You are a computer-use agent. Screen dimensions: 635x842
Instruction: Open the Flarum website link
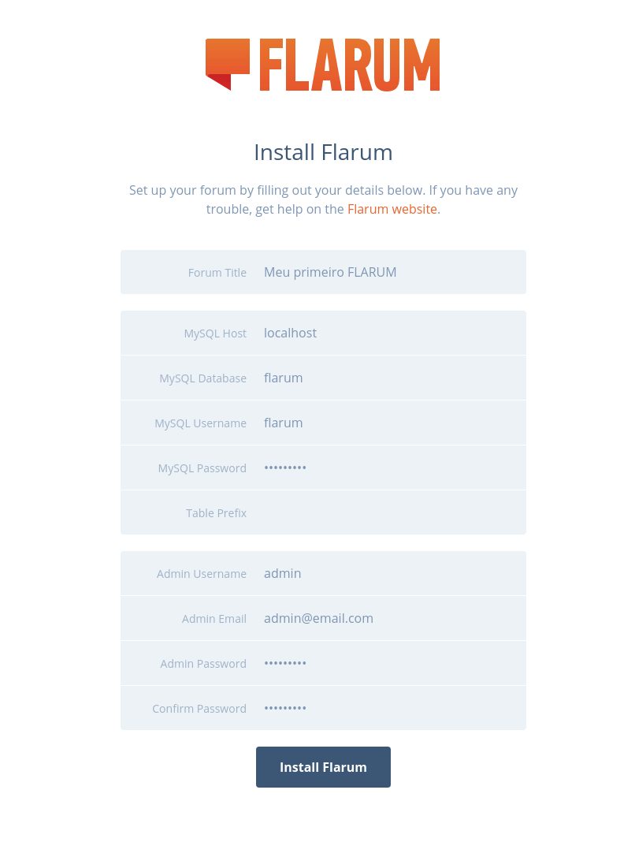pos(392,209)
